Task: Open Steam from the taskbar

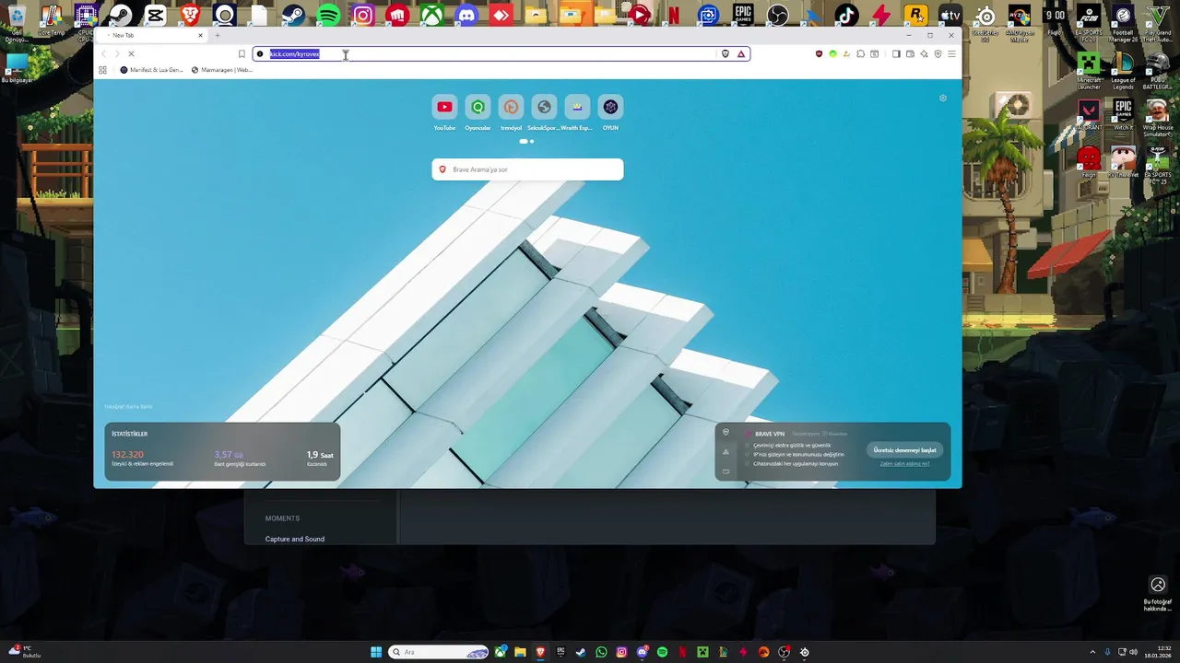Action: coord(581,652)
